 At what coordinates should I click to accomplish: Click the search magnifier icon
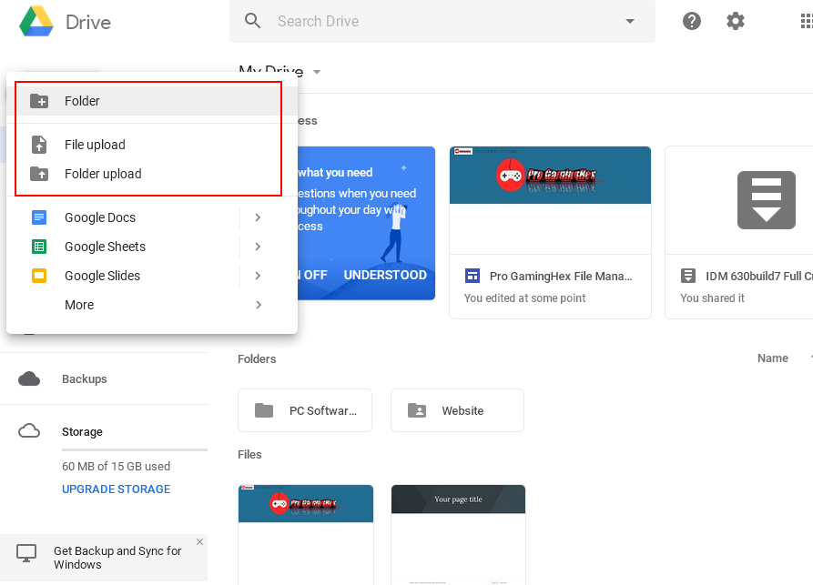pos(252,20)
